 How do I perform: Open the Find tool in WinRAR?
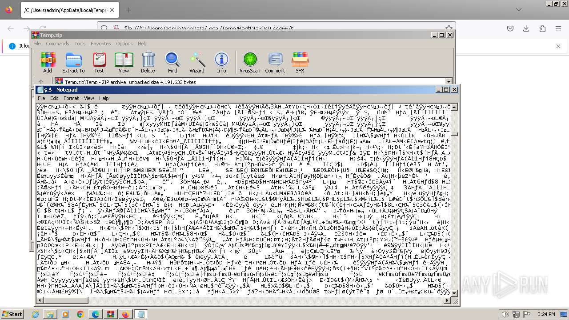pos(172,62)
